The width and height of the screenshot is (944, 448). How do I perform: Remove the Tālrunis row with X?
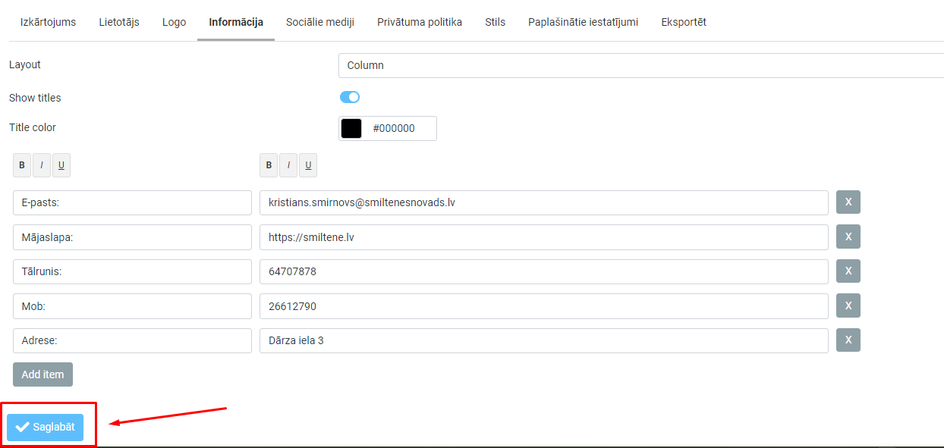pyautogui.click(x=848, y=271)
